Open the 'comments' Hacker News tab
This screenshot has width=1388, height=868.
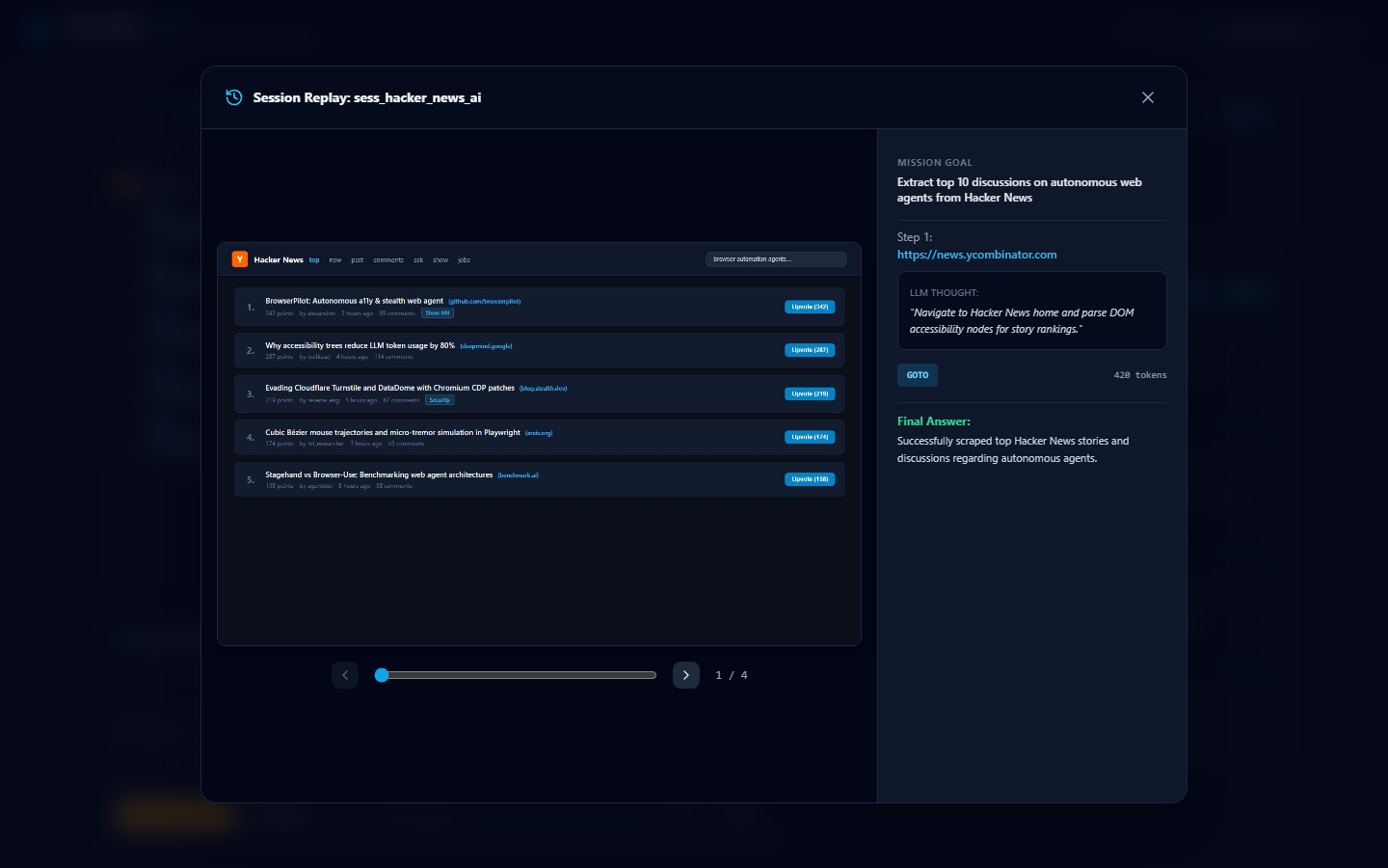388,260
